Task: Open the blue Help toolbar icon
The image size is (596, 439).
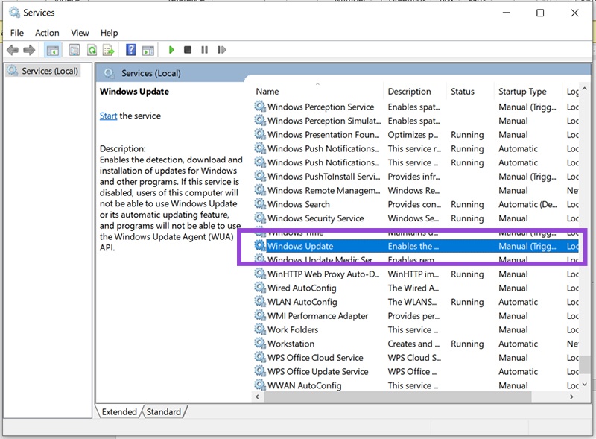Action: tap(131, 50)
